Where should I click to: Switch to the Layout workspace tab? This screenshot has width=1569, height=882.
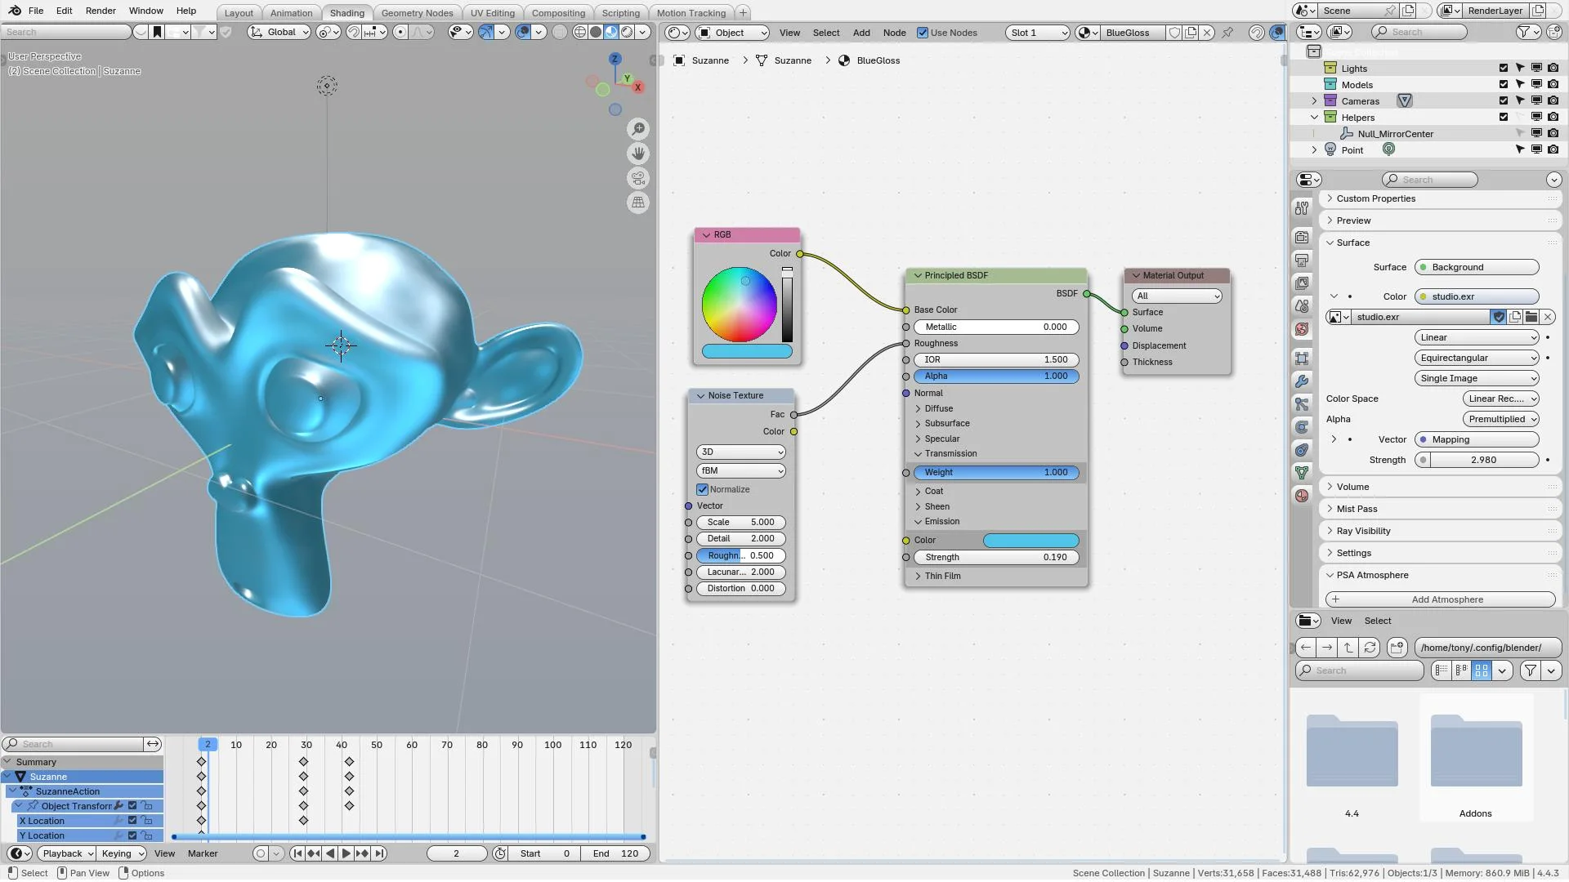point(239,12)
